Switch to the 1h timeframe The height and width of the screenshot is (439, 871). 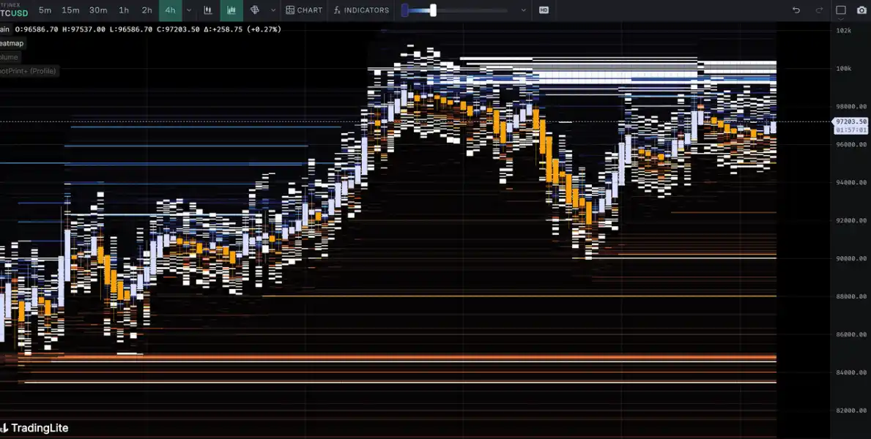[124, 10]
